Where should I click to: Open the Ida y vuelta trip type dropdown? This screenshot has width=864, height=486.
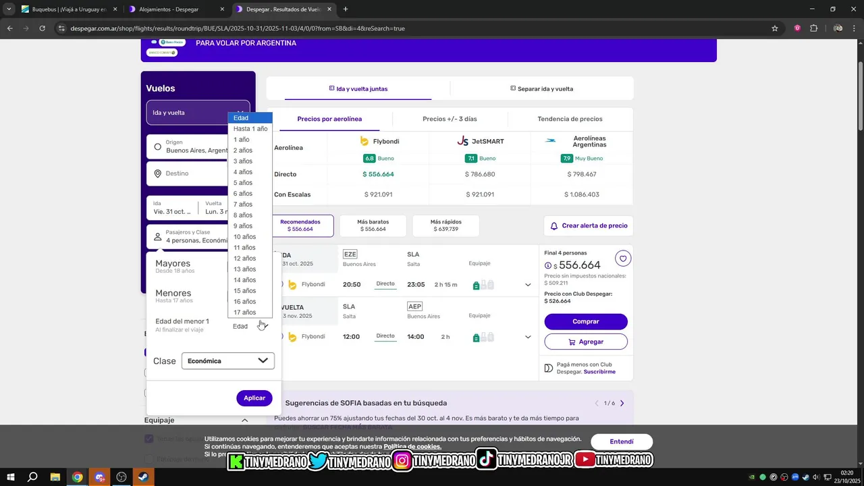pyautogui.click(x=198, y=113)
